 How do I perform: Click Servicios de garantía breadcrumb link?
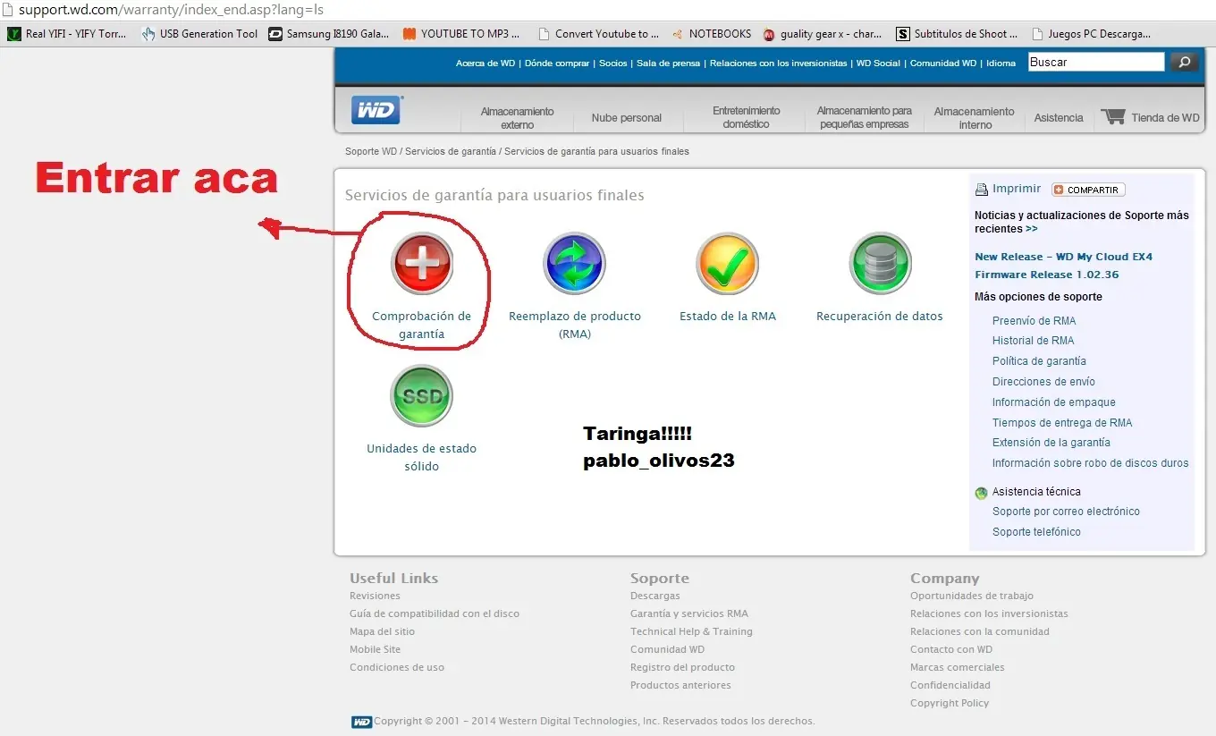click(451, 152)
